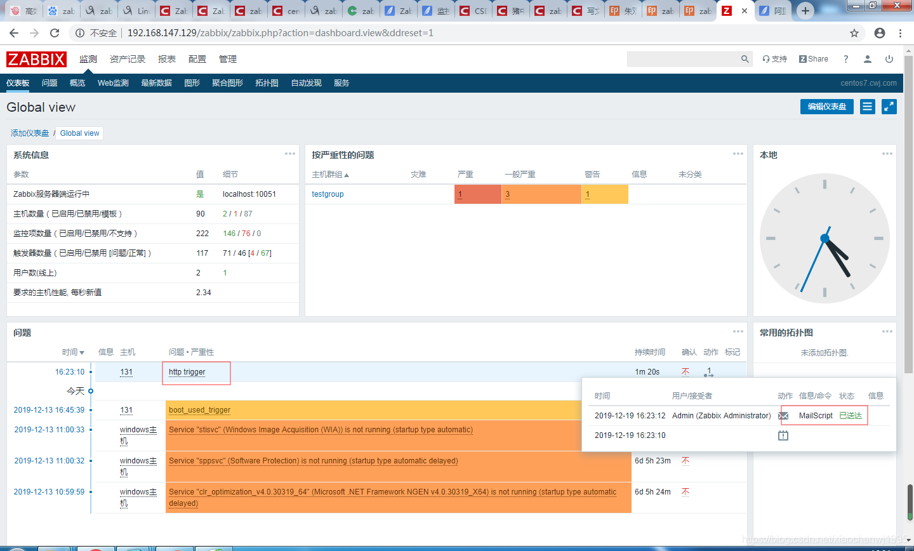Image resolution: width=914 pixels, height=551 pixels.
Task: Click the Global view breadcrumb
Action: (x=80, y=133)
